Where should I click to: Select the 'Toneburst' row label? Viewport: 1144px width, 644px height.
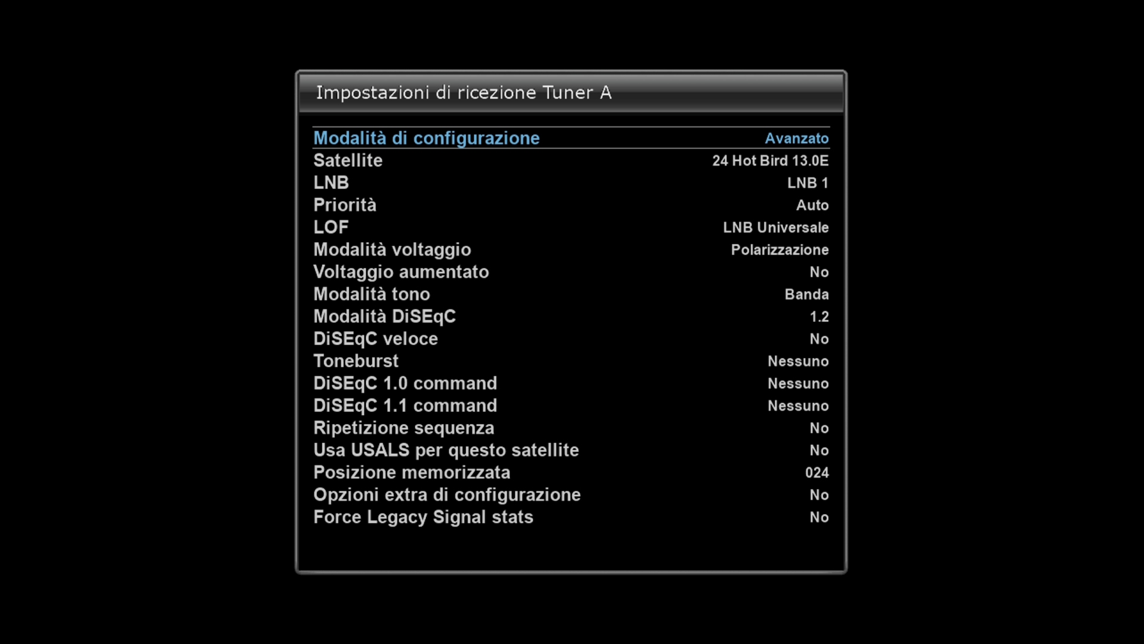coord(356,361)
